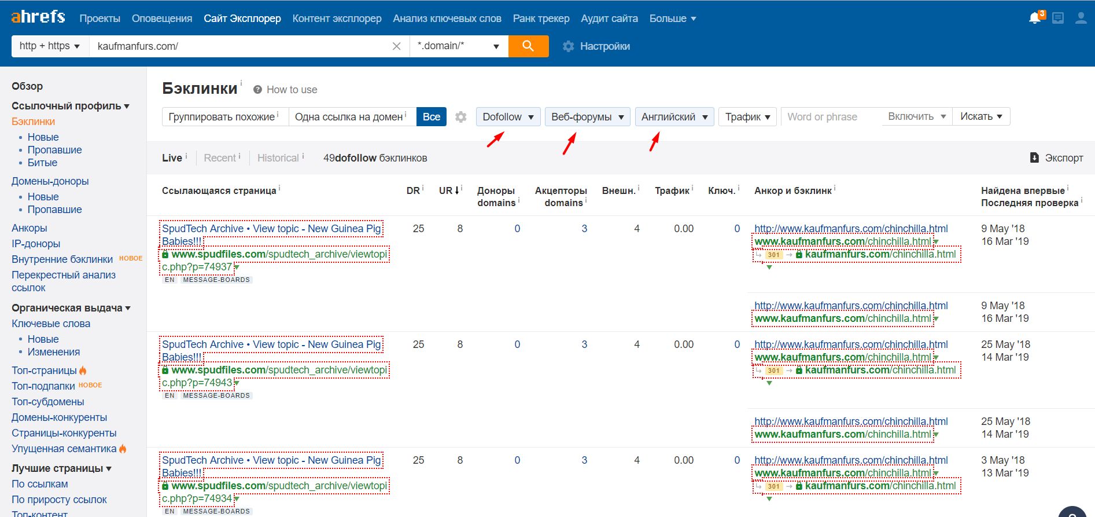Click the ahrefs logo
Screen dimensions: 1095x517
click(x=38, y=17)
